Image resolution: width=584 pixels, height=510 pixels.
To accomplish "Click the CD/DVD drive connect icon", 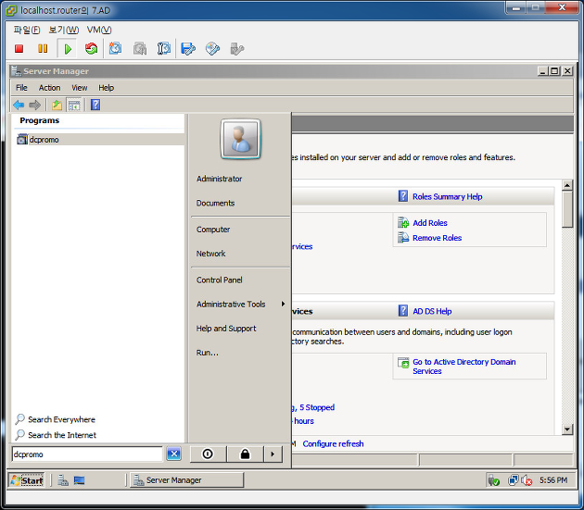I will click(x=212, y=49).
